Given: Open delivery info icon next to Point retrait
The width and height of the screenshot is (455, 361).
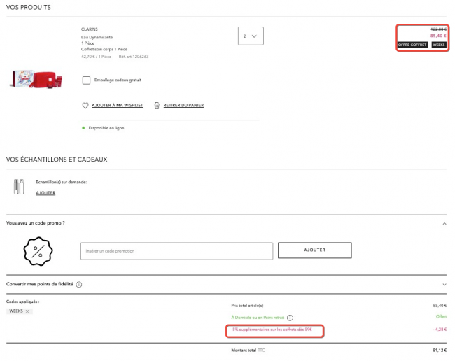Looking at the screenshot, I should [290, 318].
